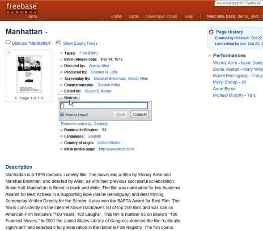Open the Charles H. Joffe producer link
Screen dimensions: 263x231
(x=104, y=72)
